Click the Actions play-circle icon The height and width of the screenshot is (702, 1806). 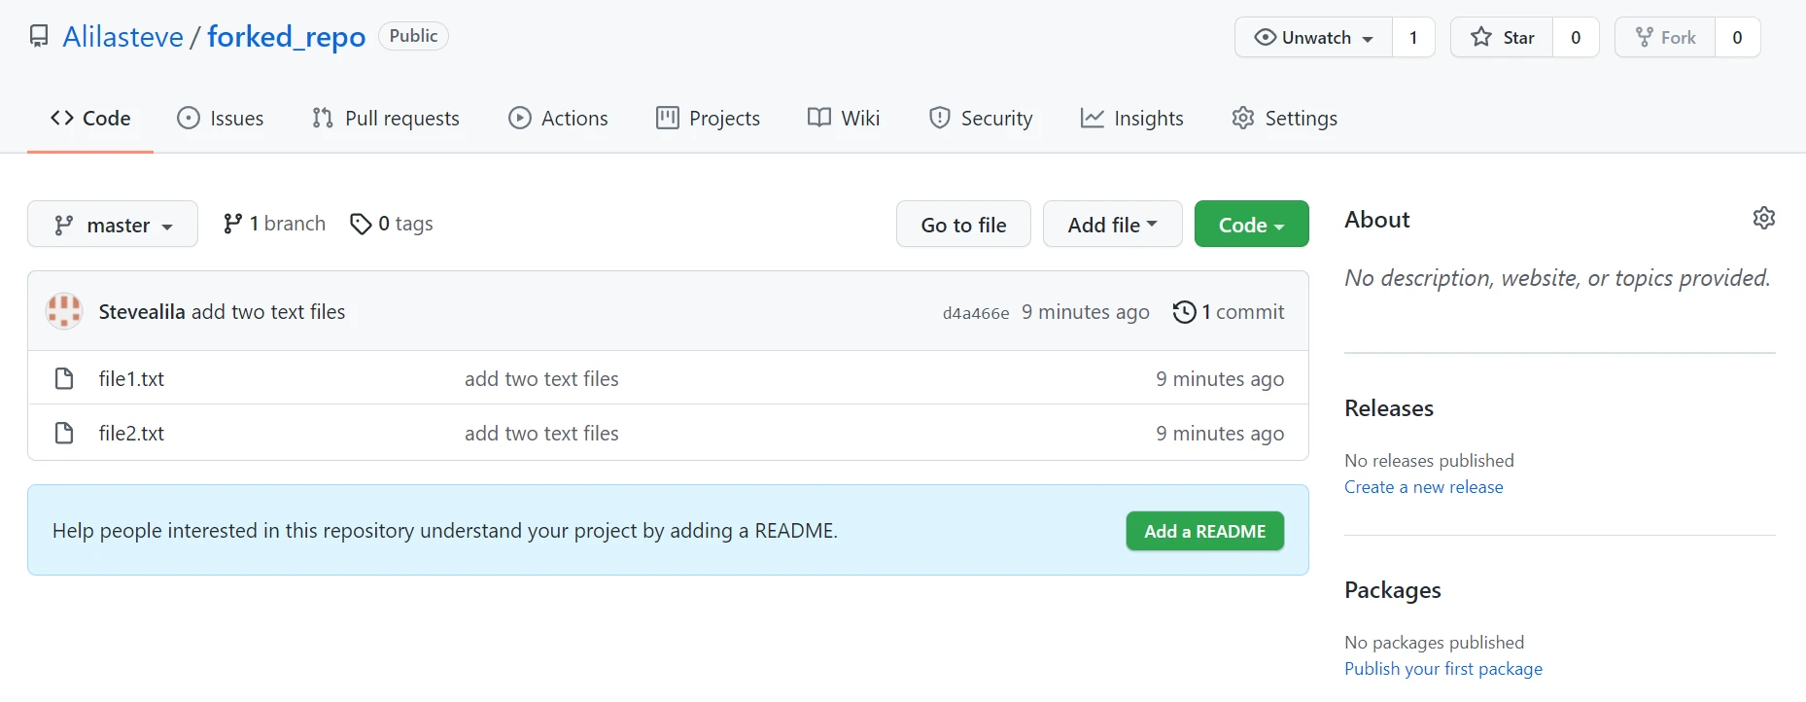pos(520,118)
